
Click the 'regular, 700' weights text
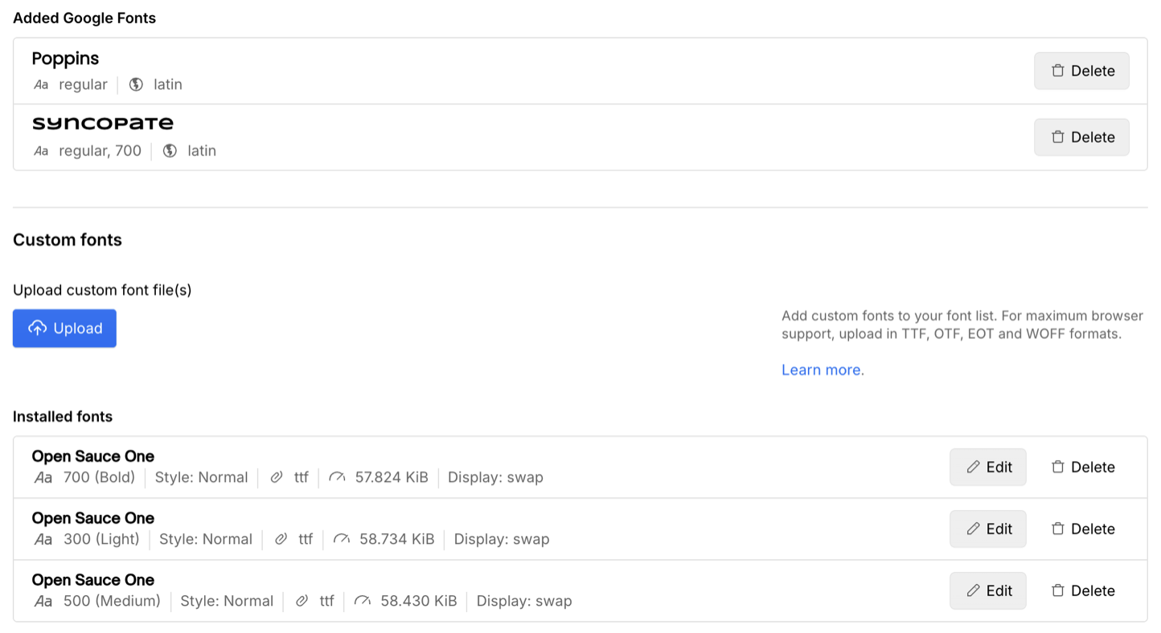click(100, 151)
